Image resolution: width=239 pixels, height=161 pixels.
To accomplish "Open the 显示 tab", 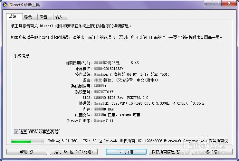I will click(x=30, y=17).
